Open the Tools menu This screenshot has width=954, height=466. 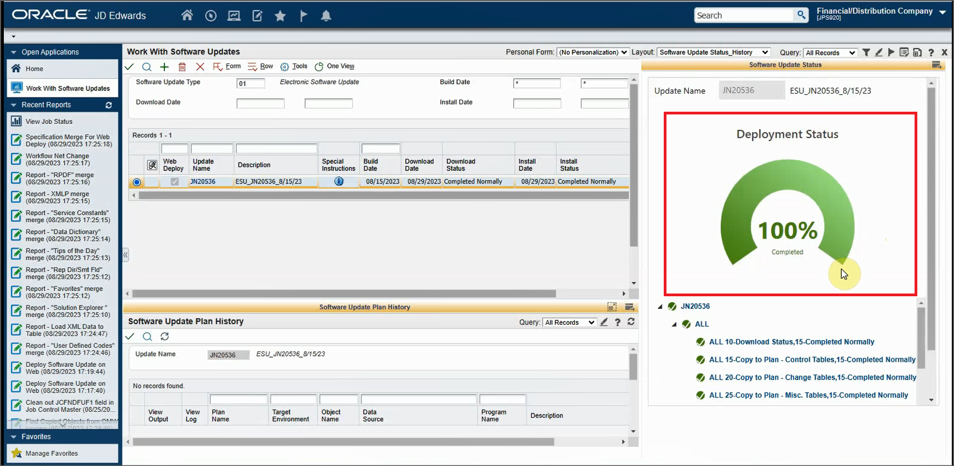tap(294, 66)
